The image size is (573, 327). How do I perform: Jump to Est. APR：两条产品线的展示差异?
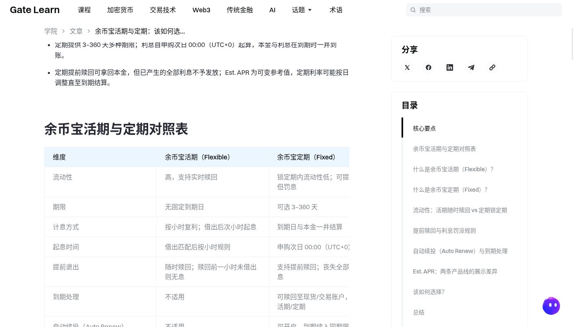click(x=455, y=271)
